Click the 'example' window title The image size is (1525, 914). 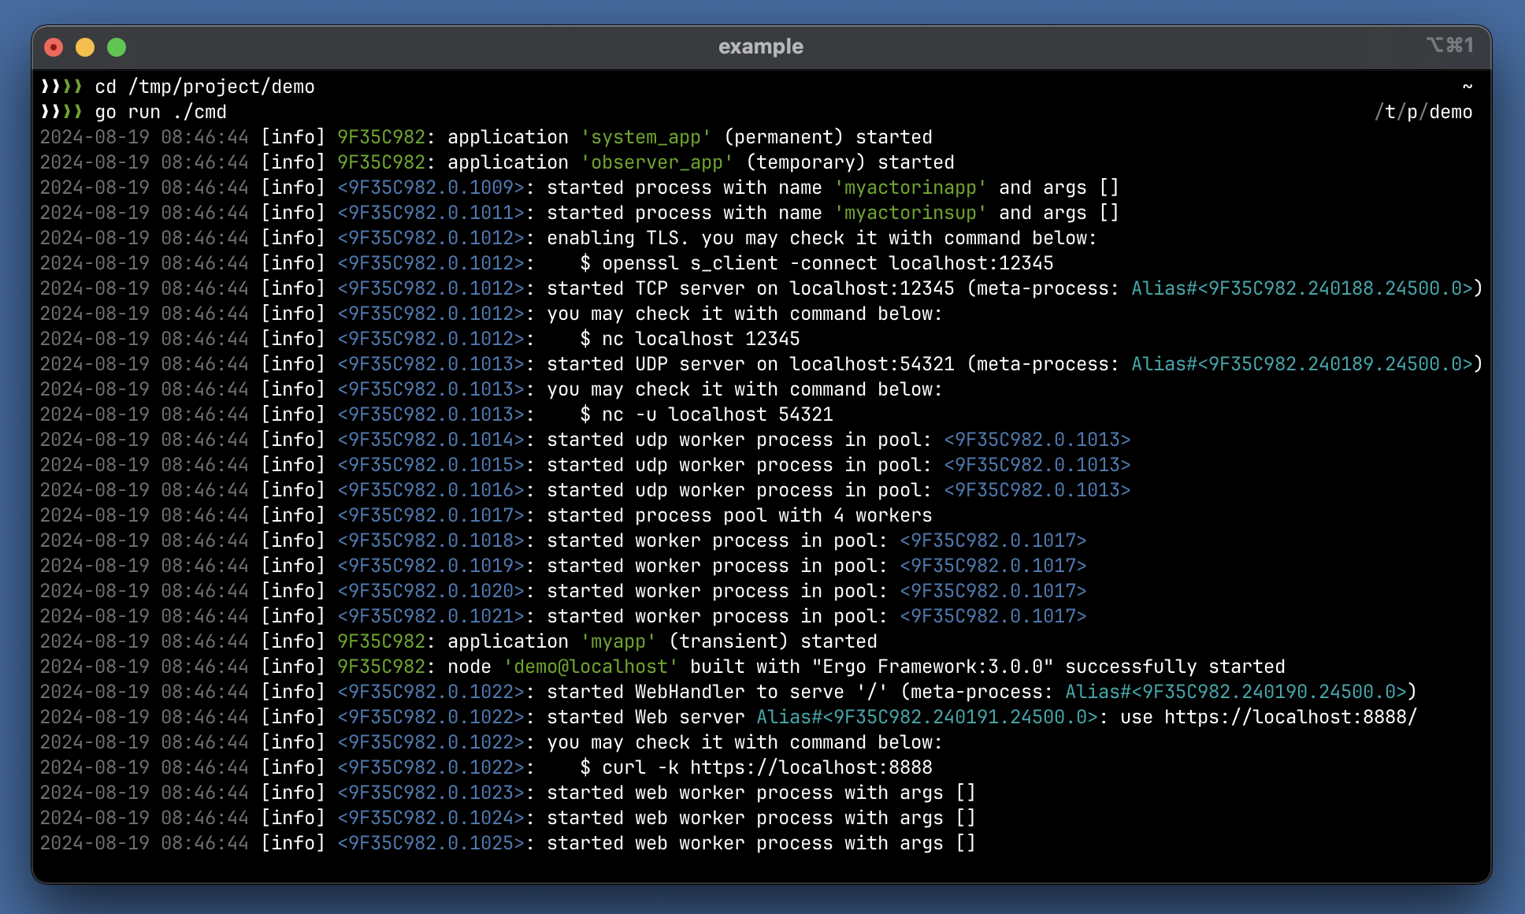pos(761,46)
